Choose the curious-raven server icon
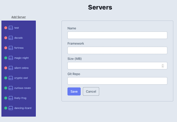 (11, 88)
